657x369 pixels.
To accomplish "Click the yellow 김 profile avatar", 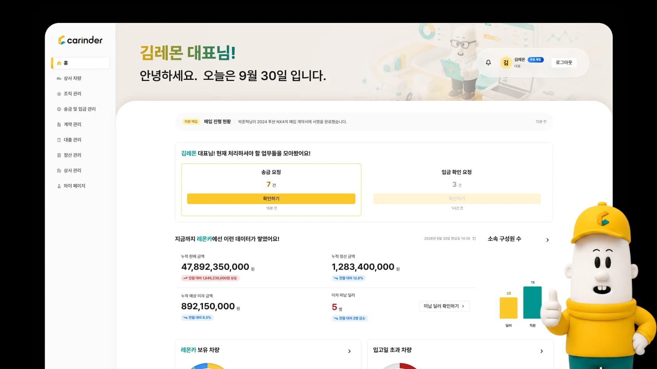I will click(x=506, y=63).
